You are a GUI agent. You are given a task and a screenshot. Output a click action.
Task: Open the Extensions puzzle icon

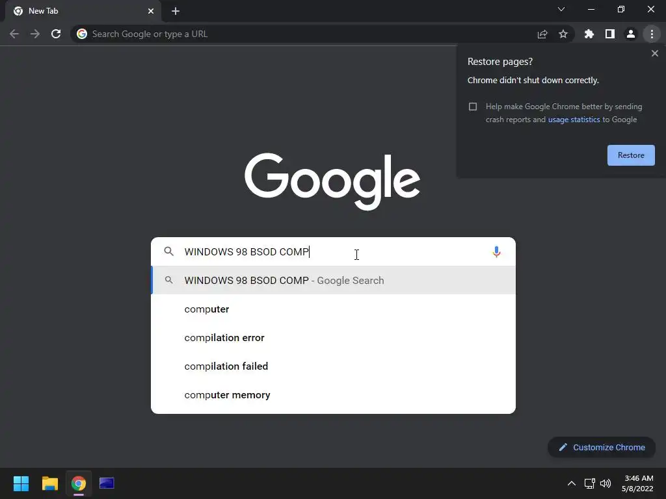[589, 34]
